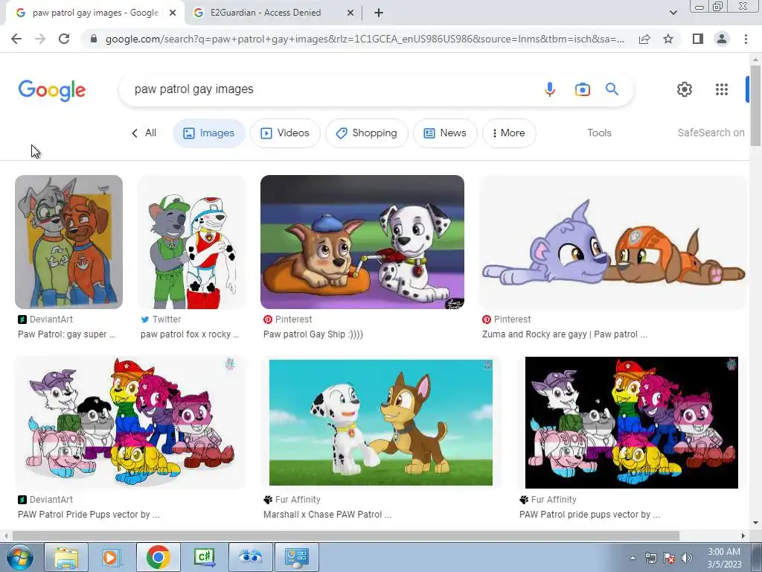The image size is (762, 572).
Task: Switch to News results
Action: click(445, 133)
